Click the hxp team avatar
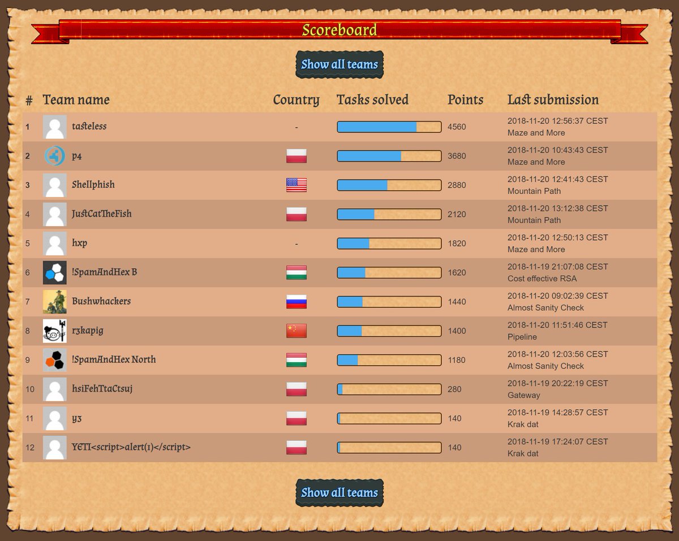The height and width of the screenshot is (541, 679). tap(55, 243)
